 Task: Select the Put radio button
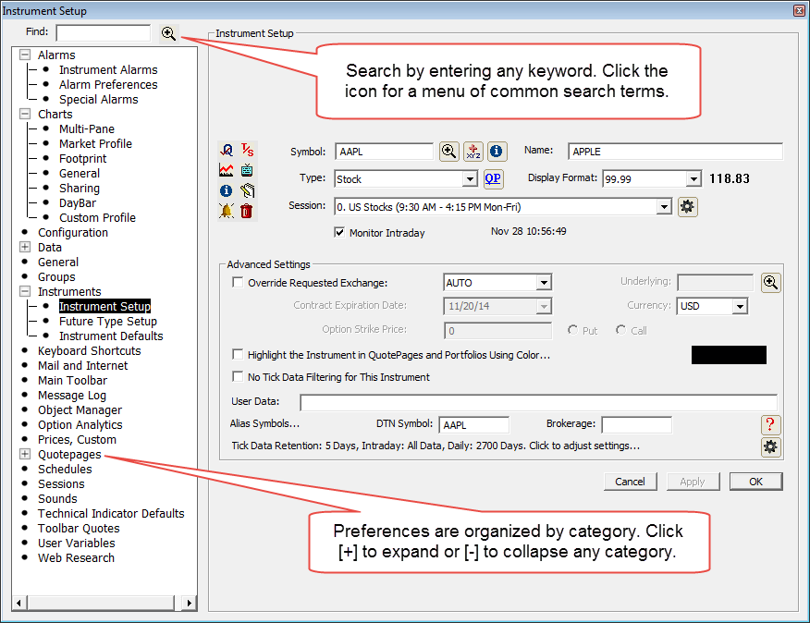click(x=573, y=330)
